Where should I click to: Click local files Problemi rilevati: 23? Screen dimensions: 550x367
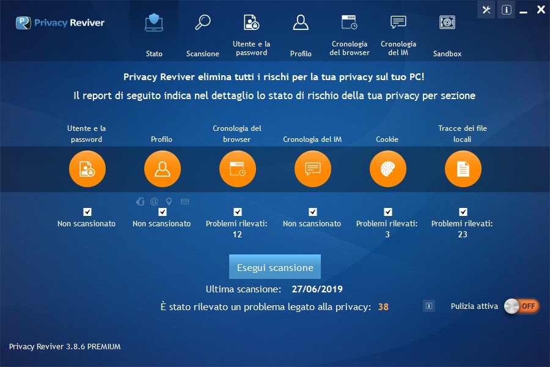tap(462, 229)
